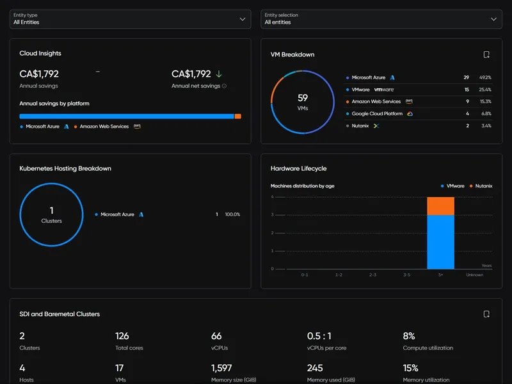Viewport: 512px width, 384px height.
Task: Click green down arrow next to net savings
Action: [219, 74]
